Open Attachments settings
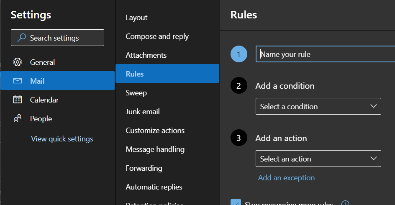Viewport: 395px width, 205px height. 146,55
